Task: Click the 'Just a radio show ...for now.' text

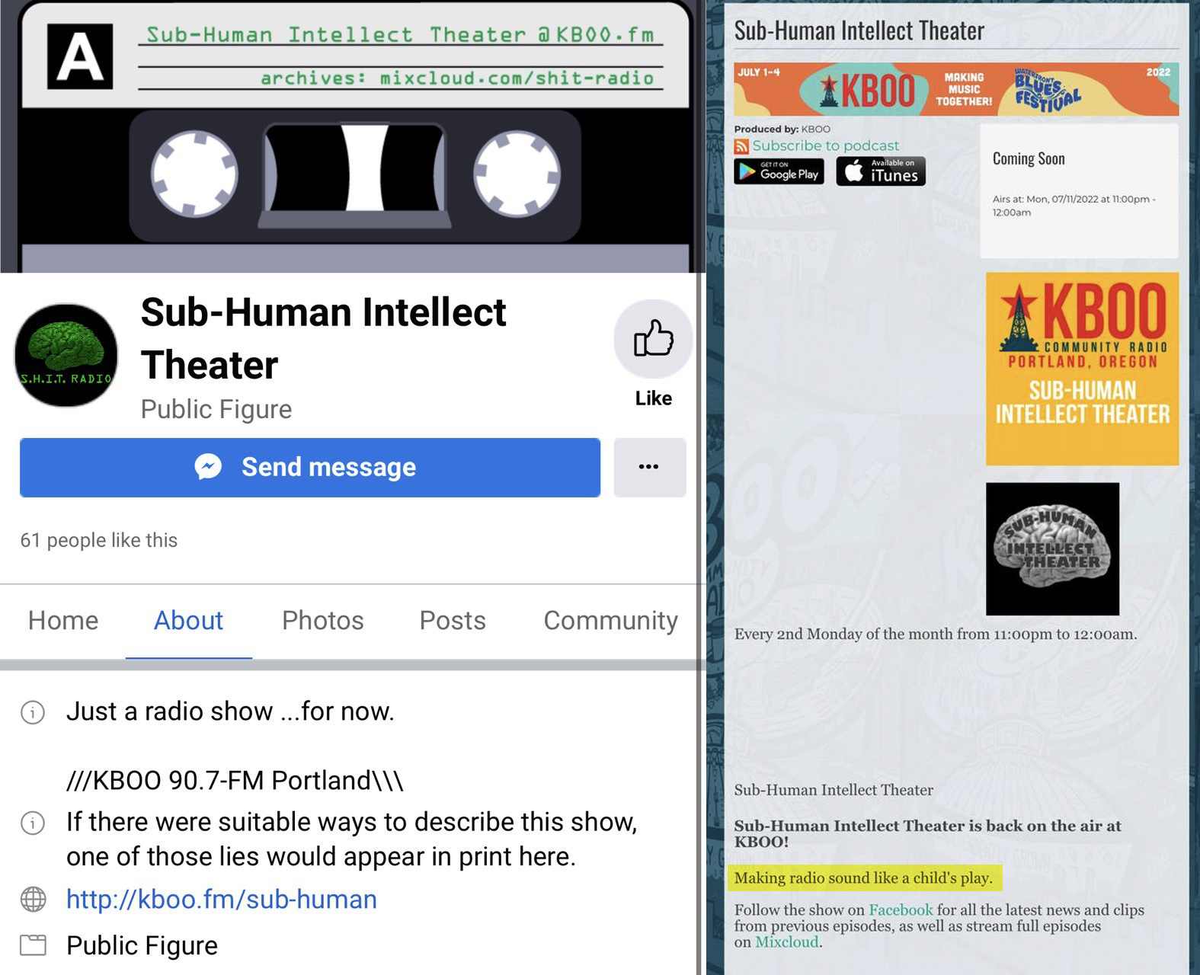Action: (230, 711)
